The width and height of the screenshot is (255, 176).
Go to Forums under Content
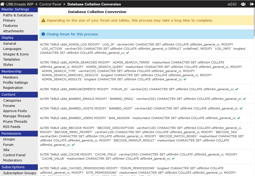[9, 106]
